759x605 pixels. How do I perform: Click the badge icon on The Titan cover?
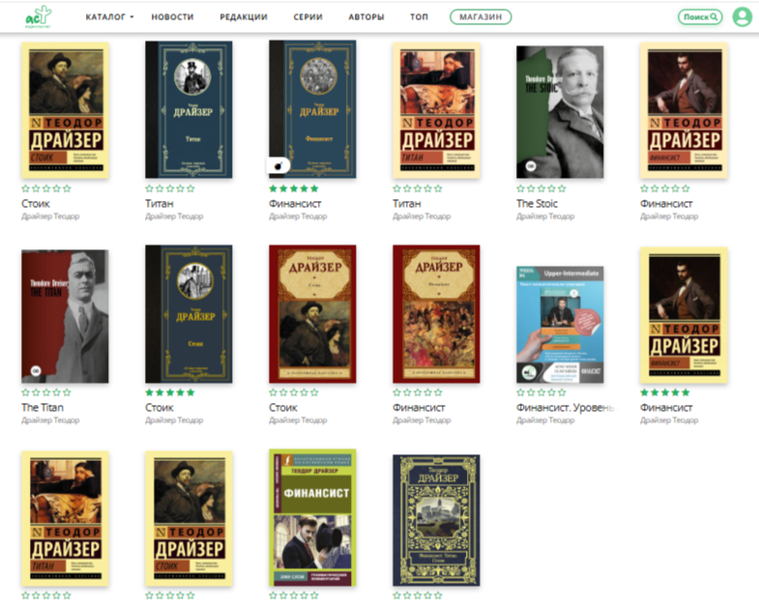(x=36, y=371)
